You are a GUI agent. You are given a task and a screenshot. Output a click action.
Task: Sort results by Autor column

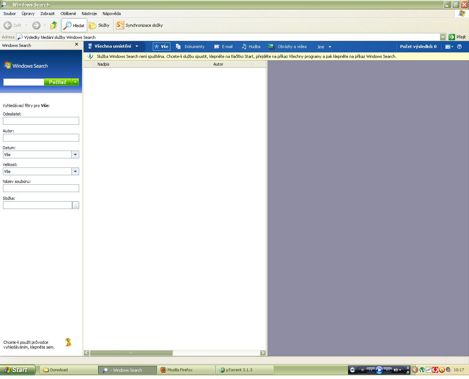click(231, 64)
